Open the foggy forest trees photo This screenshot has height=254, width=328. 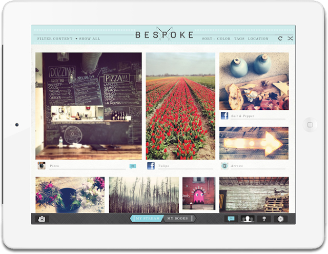click(x=144, y=195)
